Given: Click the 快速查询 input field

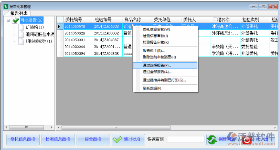Looking at the screenshot, I should (186, 139).
